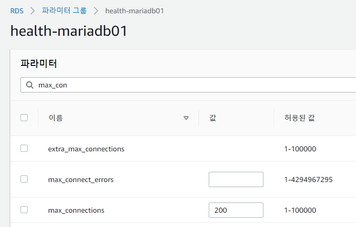The image size is (356, 227).
Task: Click health-mariadb01 breadcrumb item
Action: pos(134,10)
